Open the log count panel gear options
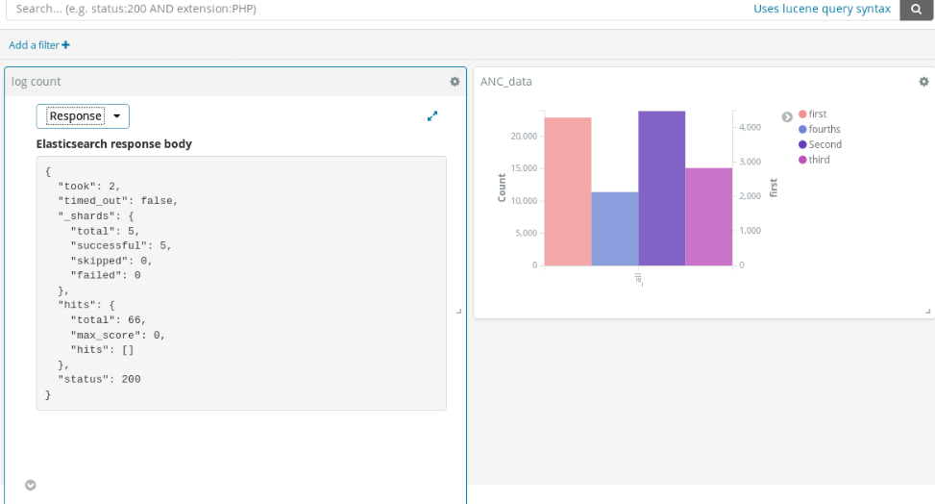 tap(455, 82)
